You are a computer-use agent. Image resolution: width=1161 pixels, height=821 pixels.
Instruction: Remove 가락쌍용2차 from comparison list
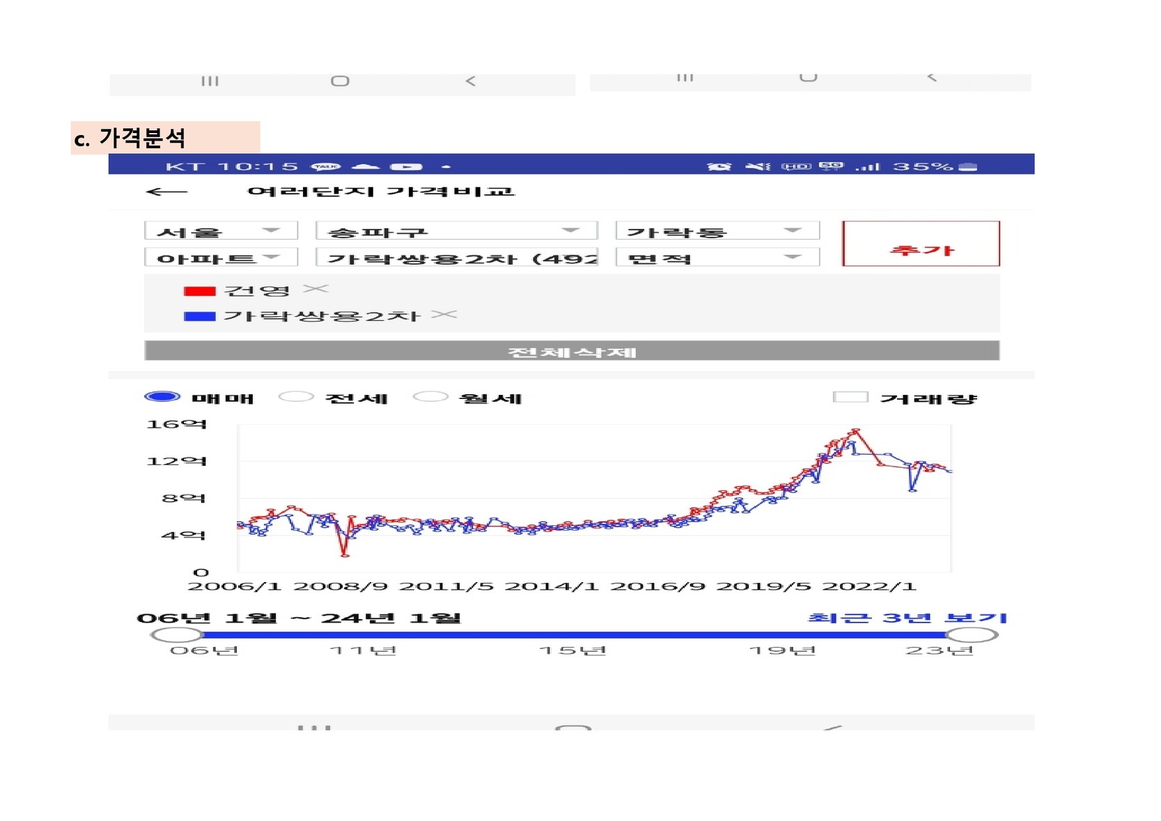click(444, 315)
